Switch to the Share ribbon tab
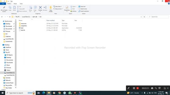Viewport: 170px width, 95px height. coord(15,4)
